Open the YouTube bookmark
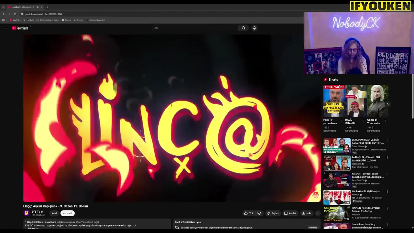 point(15,20)
